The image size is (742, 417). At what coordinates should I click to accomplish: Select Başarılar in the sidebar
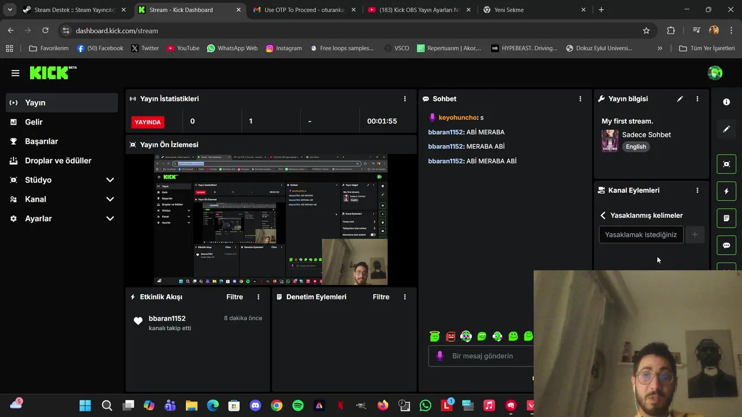[x=61, y=141]
